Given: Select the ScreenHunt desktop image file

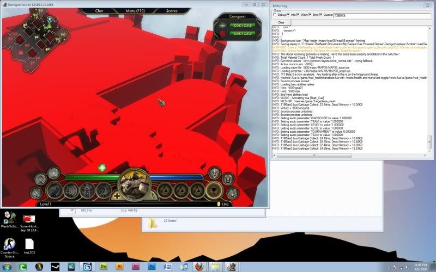Looking at the screenshot, I should tap(29, 224).
